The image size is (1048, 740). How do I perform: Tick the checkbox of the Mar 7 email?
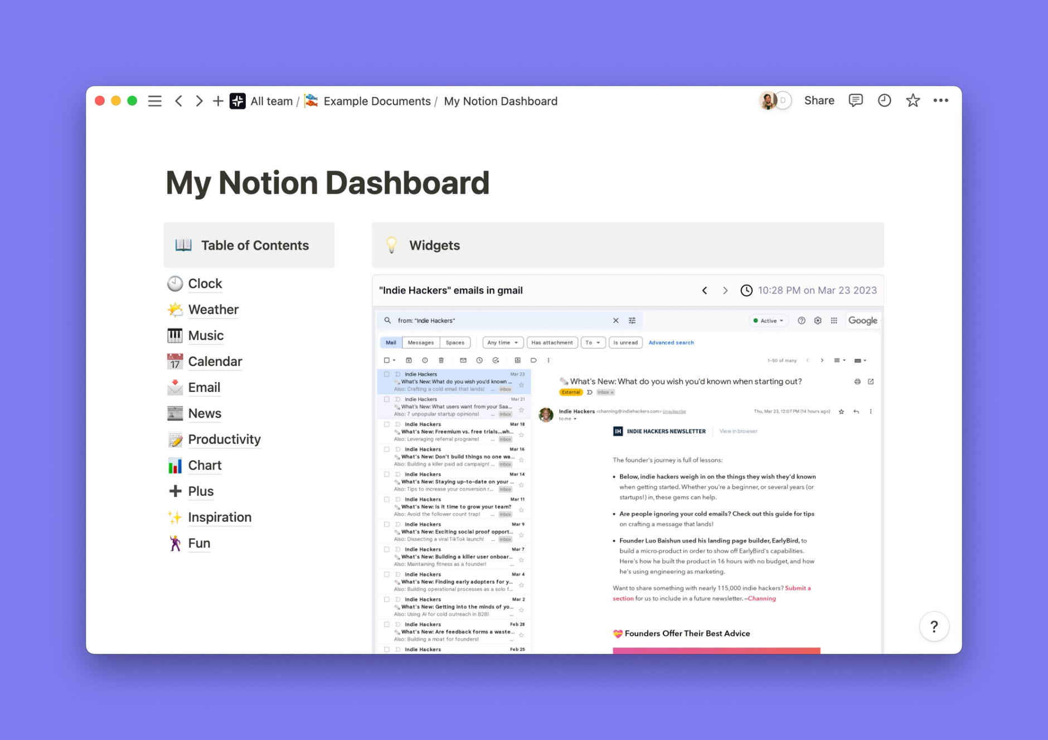pos(386,549)
